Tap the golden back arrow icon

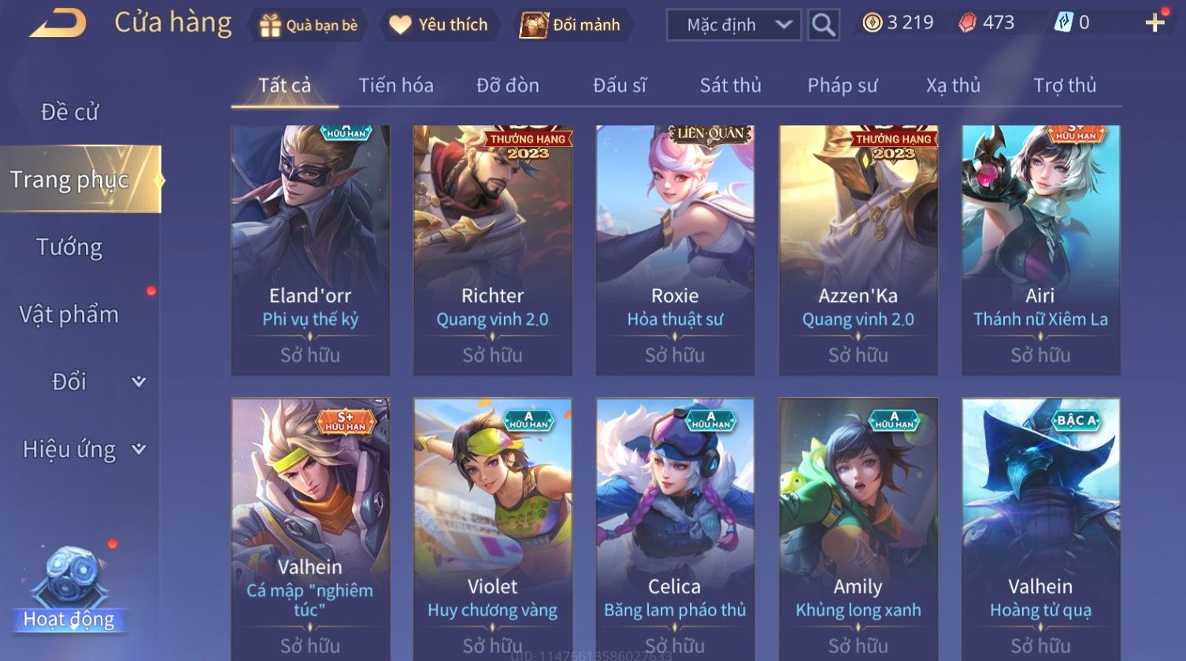(x=57, y=24)
